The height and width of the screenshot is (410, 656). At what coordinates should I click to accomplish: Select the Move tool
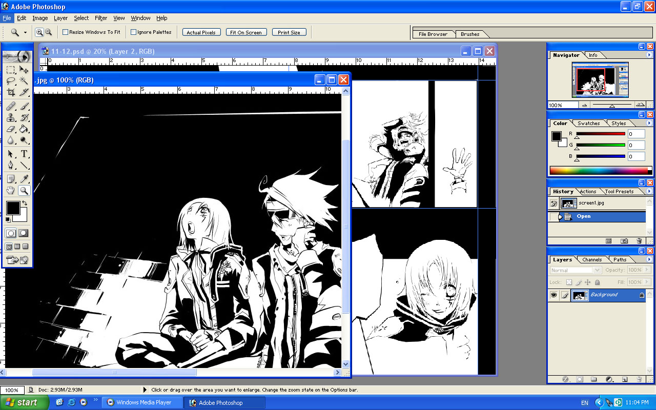(x=24, y=70)
